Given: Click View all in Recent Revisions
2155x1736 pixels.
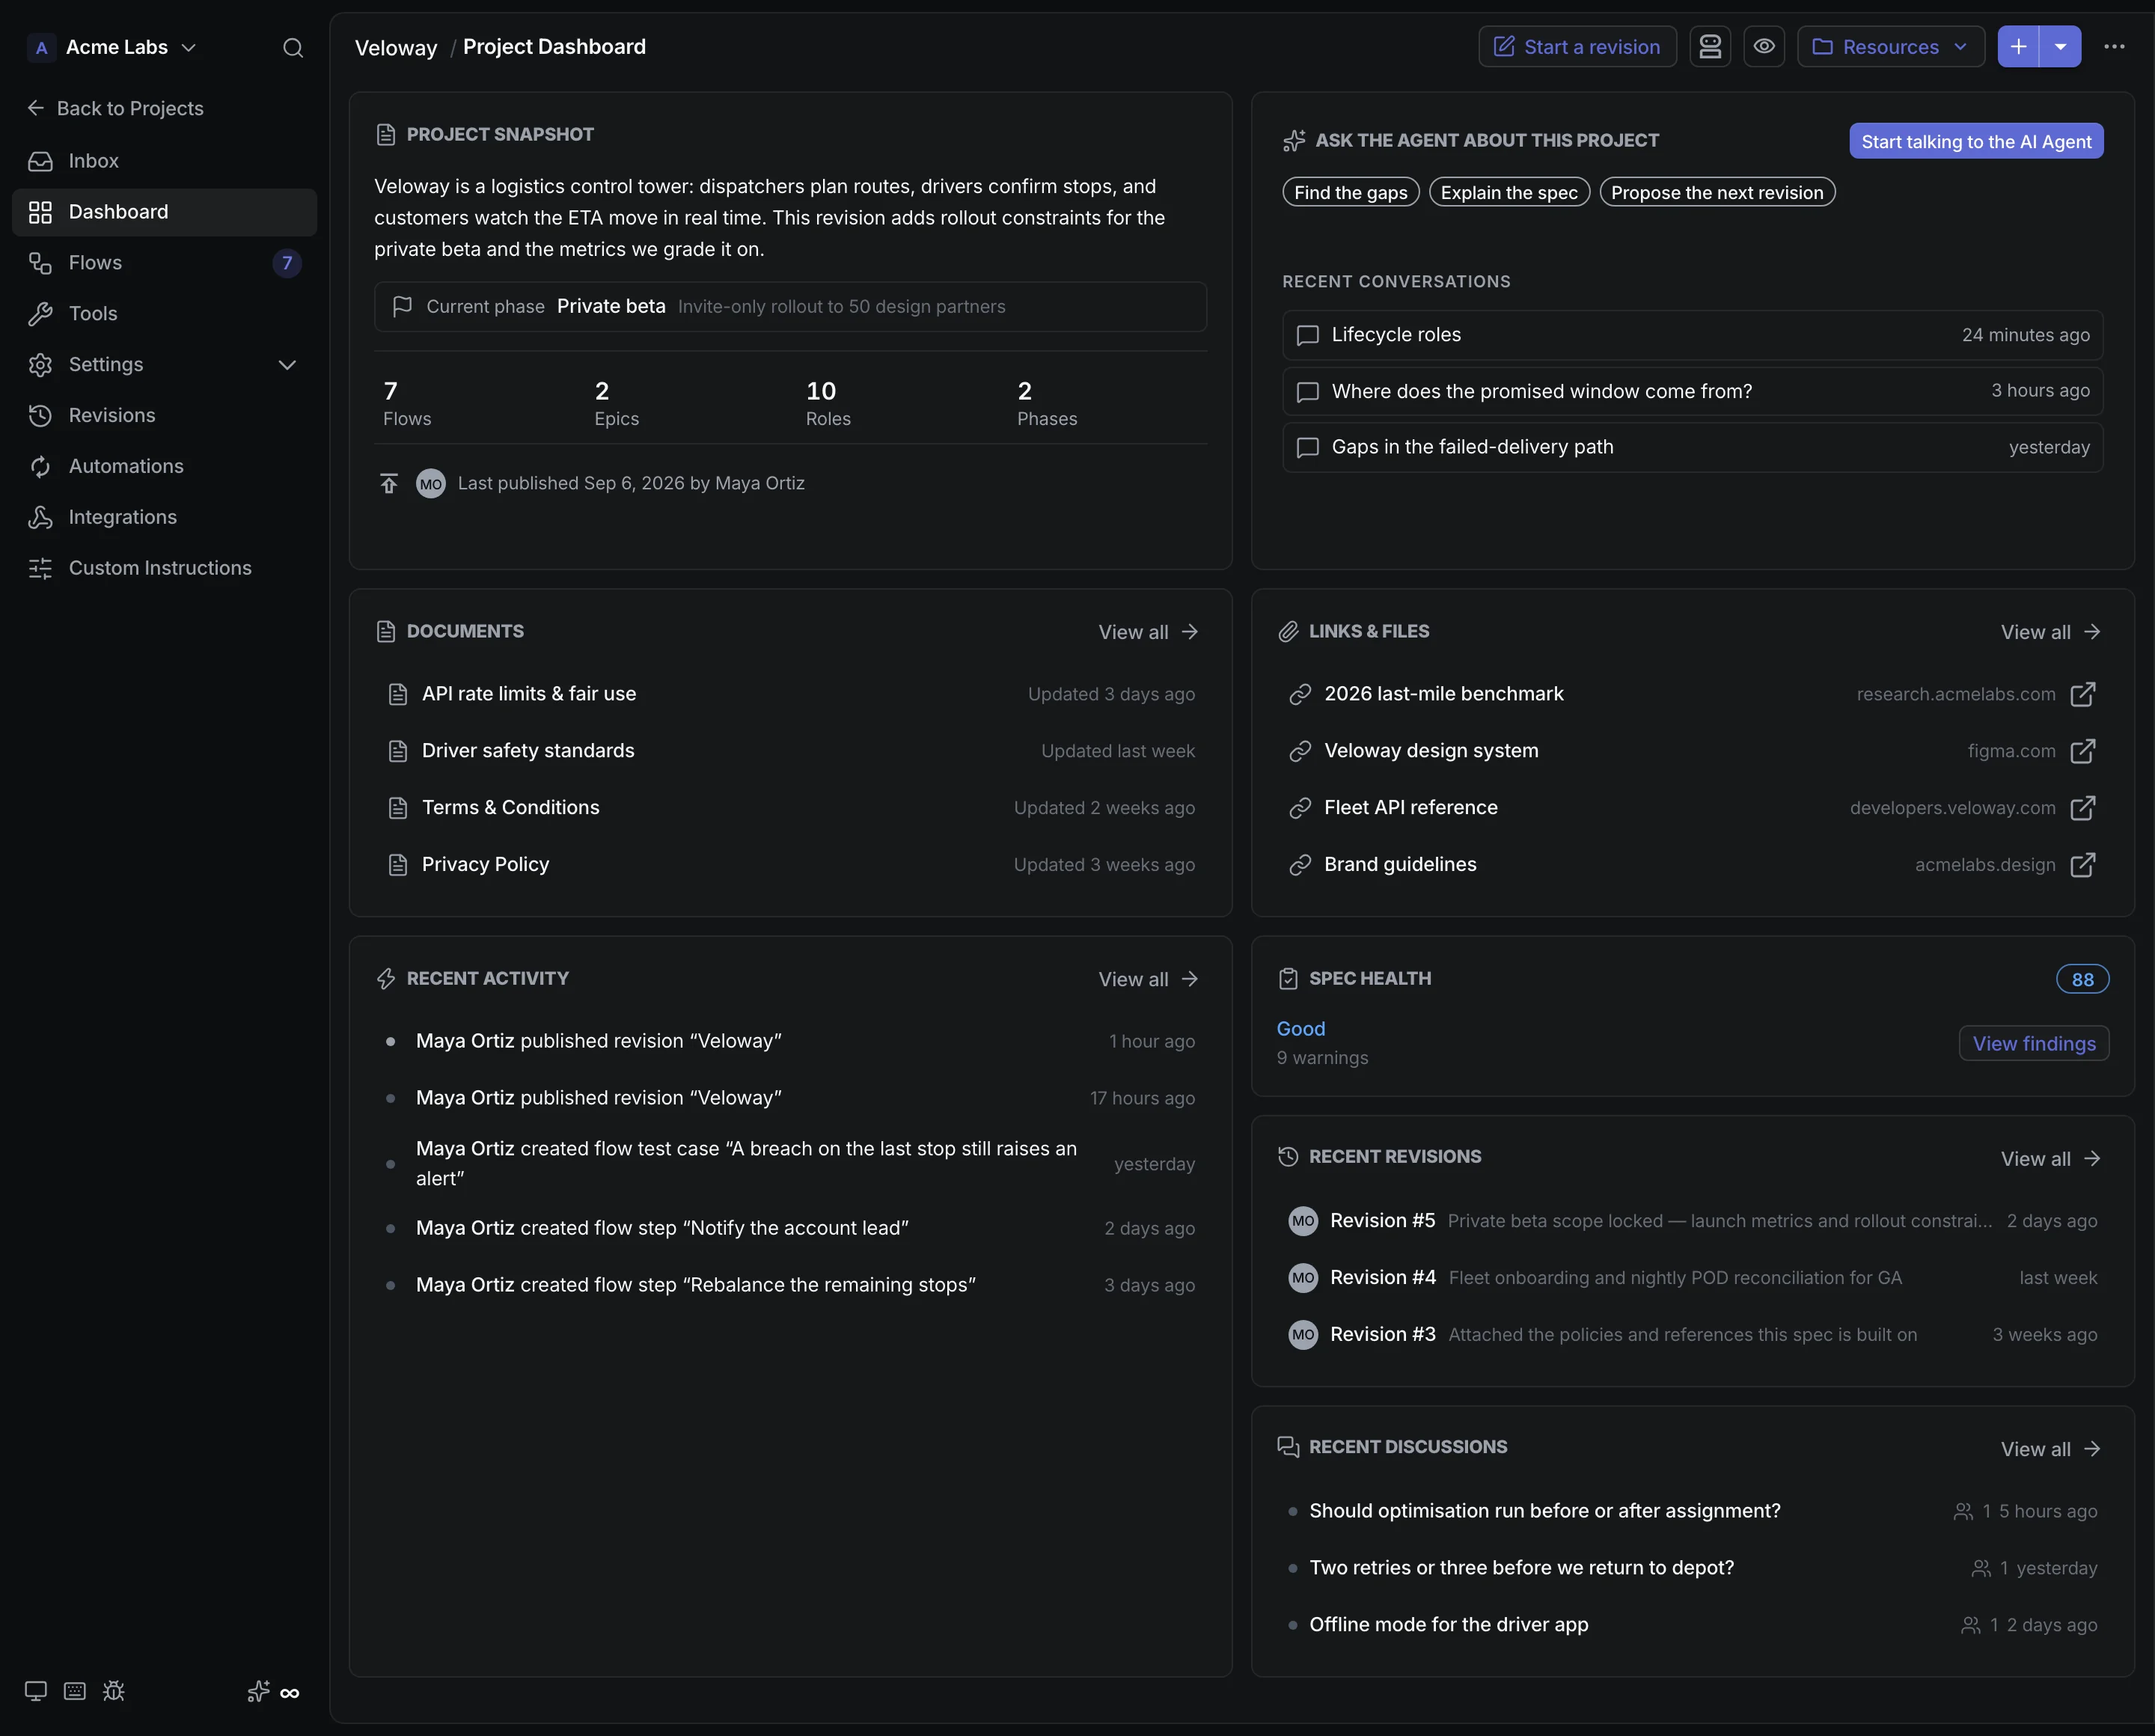Looking at the screenshot, I should coord(2050,1159).
